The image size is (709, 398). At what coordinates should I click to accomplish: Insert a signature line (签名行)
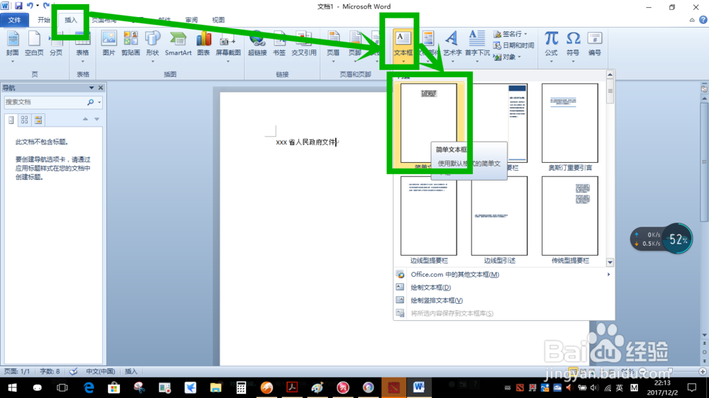[x=510, y=34]
